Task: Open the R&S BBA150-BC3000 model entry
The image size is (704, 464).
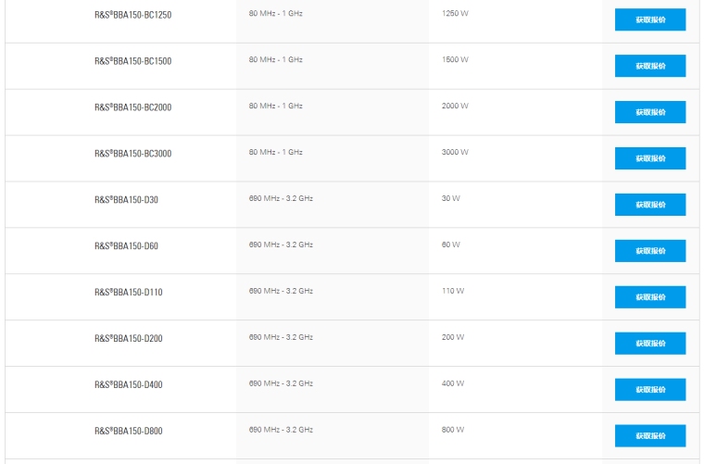Action: (132, 154)
